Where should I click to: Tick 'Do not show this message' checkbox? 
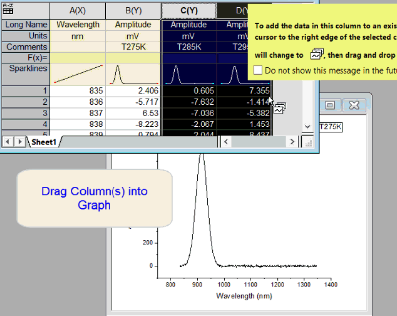pos(258,70)
